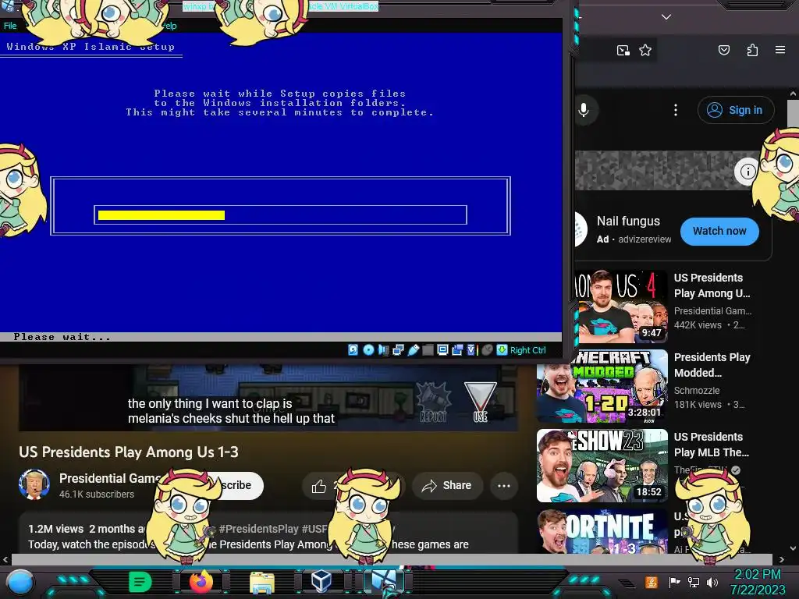This screenshot has height=599, width=799.
Task: Click the audio indicator in VirtualBox status bar
Action: tap(383, 350)
